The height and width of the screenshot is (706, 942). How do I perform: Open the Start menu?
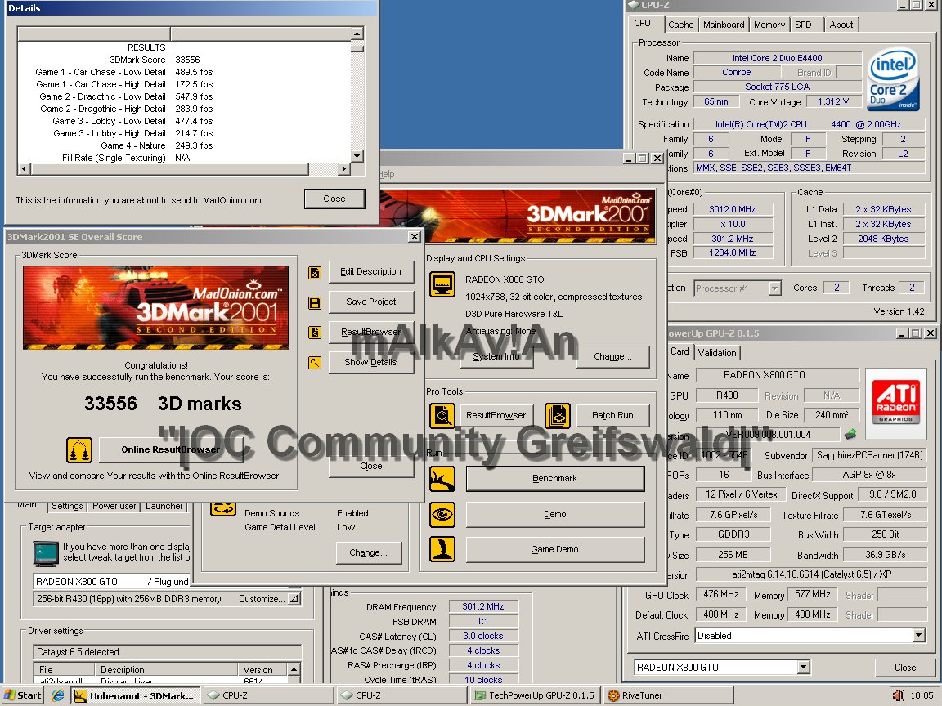click(23, 695)
